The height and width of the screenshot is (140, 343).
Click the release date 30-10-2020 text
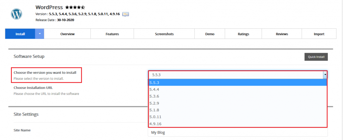click(66, 20)
